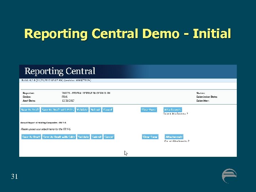
Task: Click the Submission Date label
Action: pyautogui.click(x=207, y=97)
